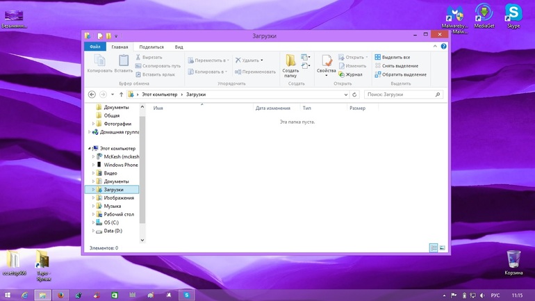
Task: Switch to details view icon
Action: pos(434,248)
